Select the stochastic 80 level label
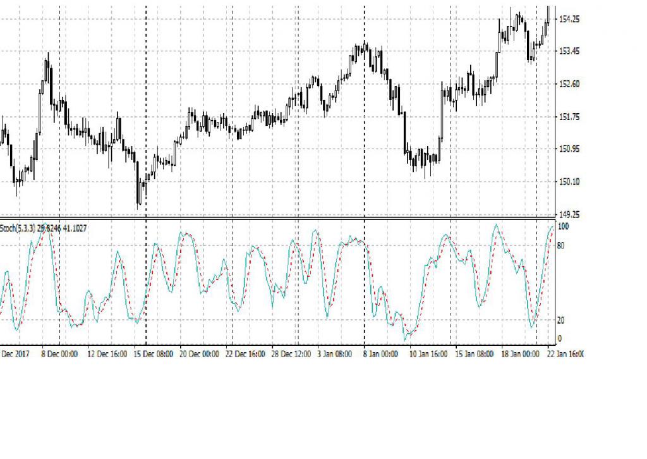The image size is (647, 459). point(562,245)
